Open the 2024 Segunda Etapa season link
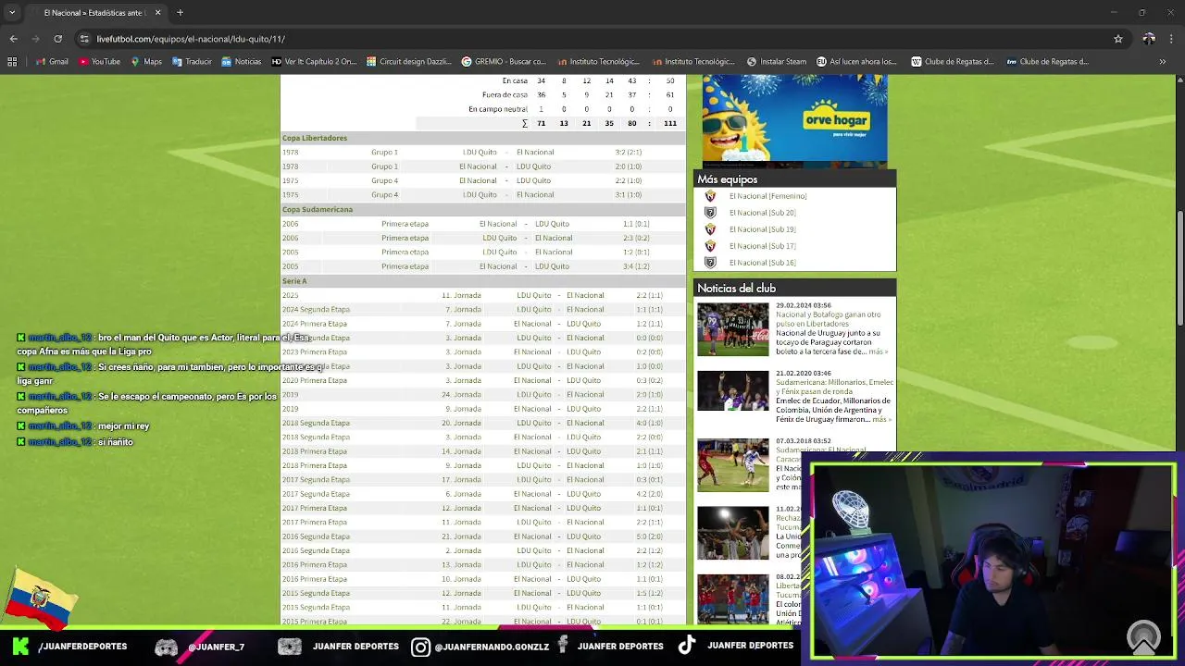The width and height of the screenshot is (1185, 666). [316, 310]
